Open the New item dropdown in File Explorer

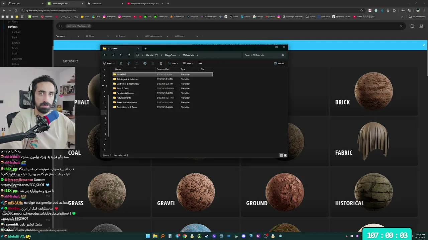tap(108, 63)
